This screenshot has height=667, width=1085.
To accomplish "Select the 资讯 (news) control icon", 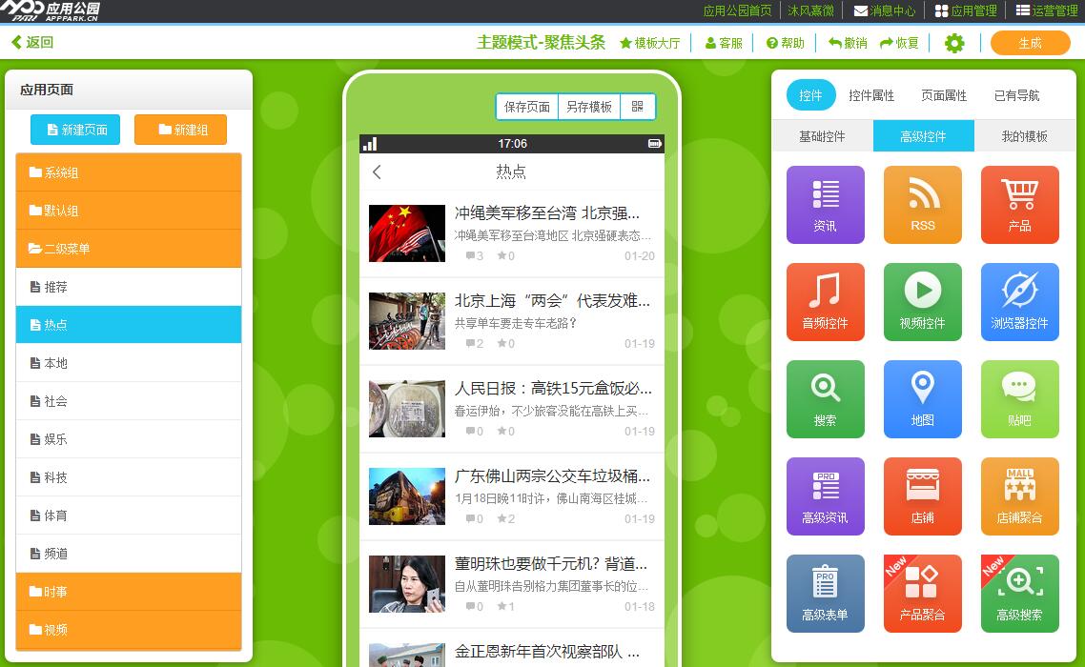I will pos(824,204).
